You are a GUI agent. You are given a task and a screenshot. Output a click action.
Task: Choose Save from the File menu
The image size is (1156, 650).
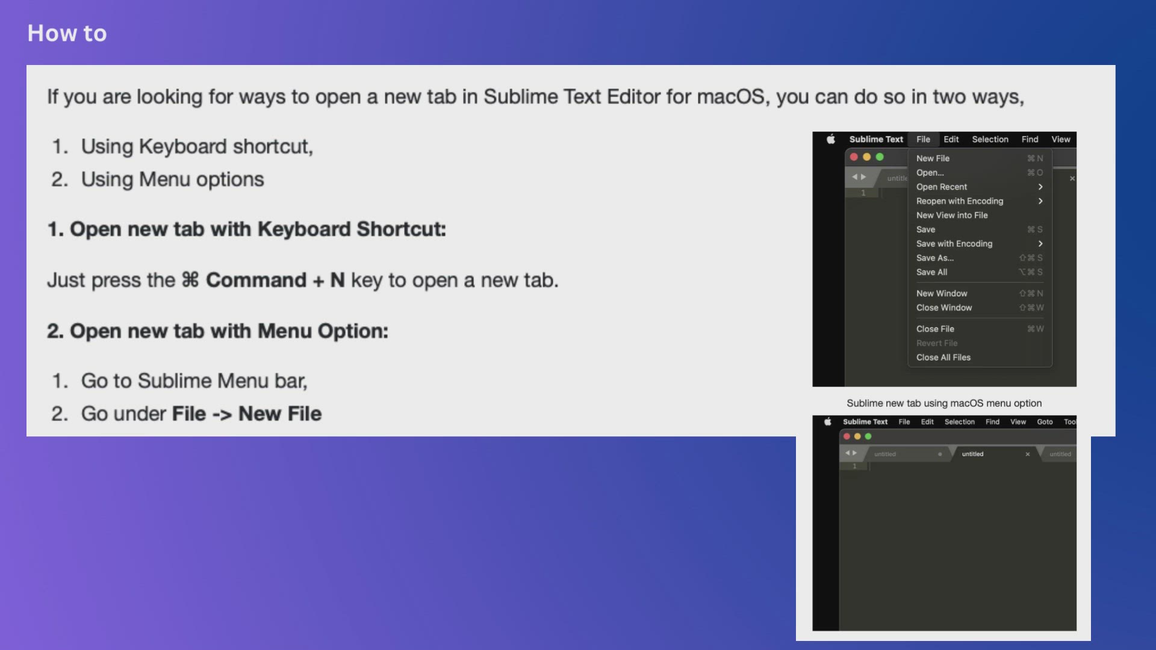pyautogui.click(x=980, y=229)
